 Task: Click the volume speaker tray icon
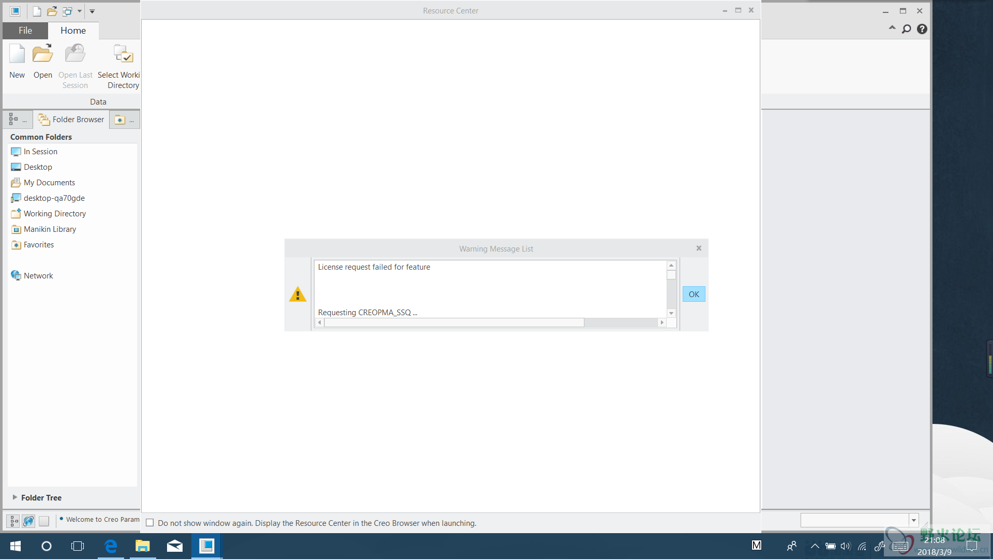click(845, 546)
